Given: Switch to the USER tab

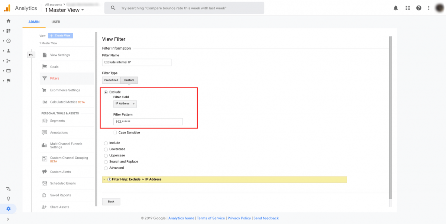Looking at the screenshot, I should pyautogui.click(x=56, y=22).
